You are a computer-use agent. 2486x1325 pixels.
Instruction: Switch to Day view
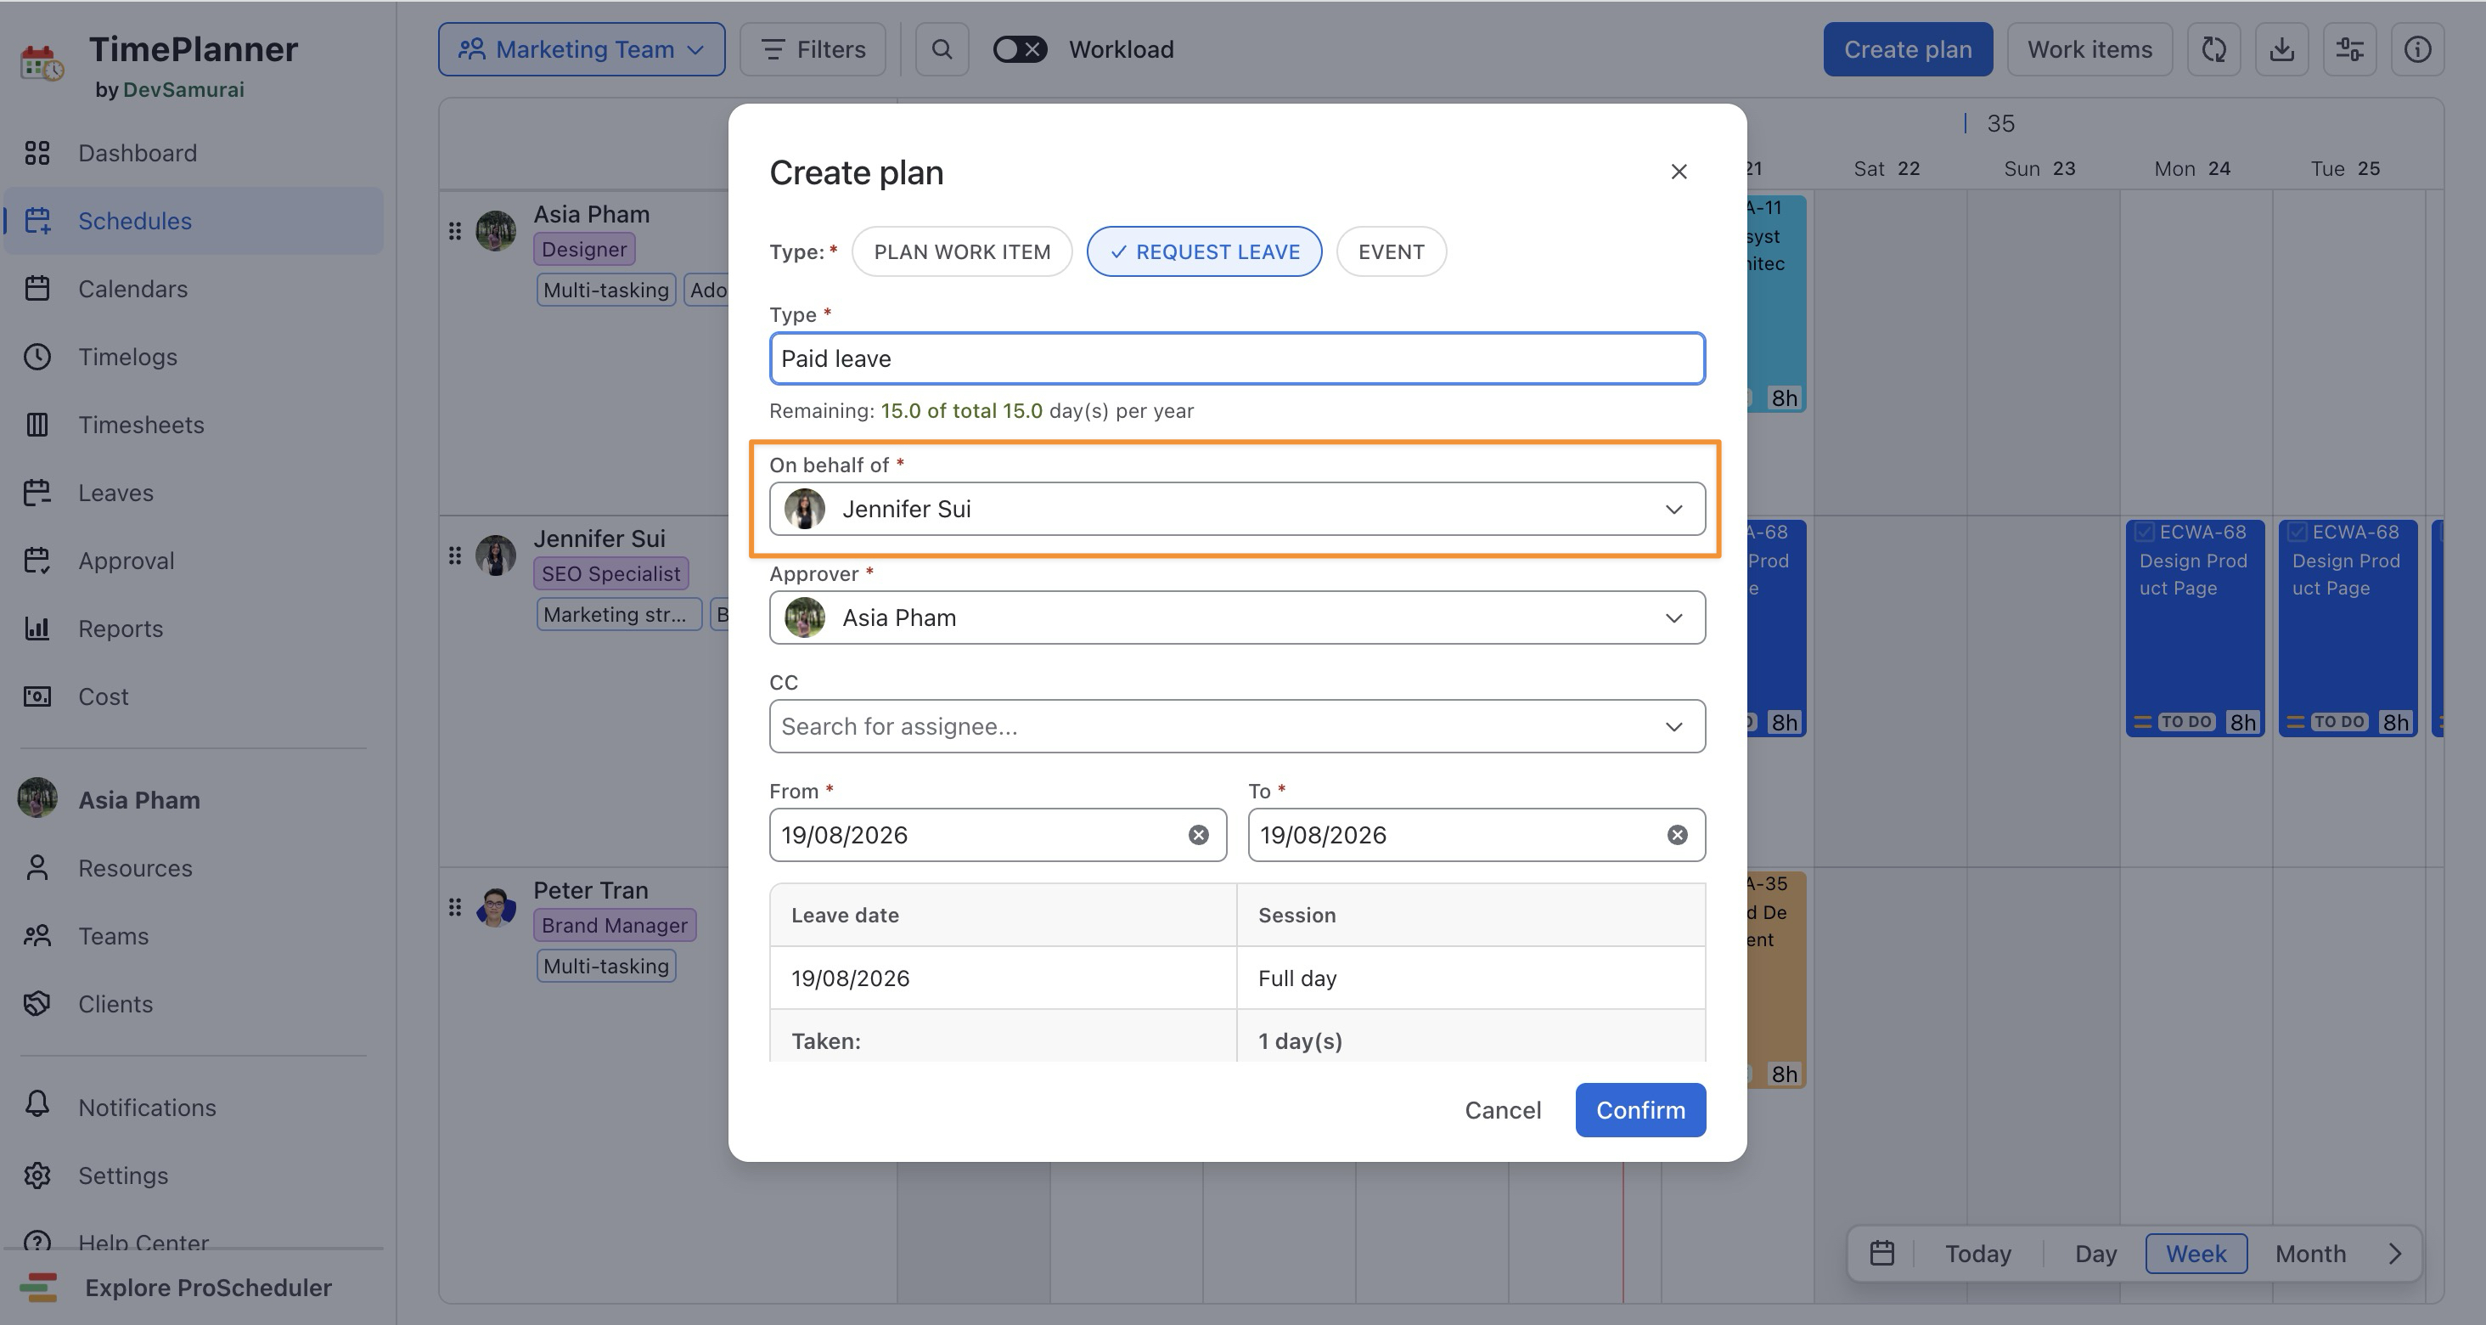tap(2096, 1254)
